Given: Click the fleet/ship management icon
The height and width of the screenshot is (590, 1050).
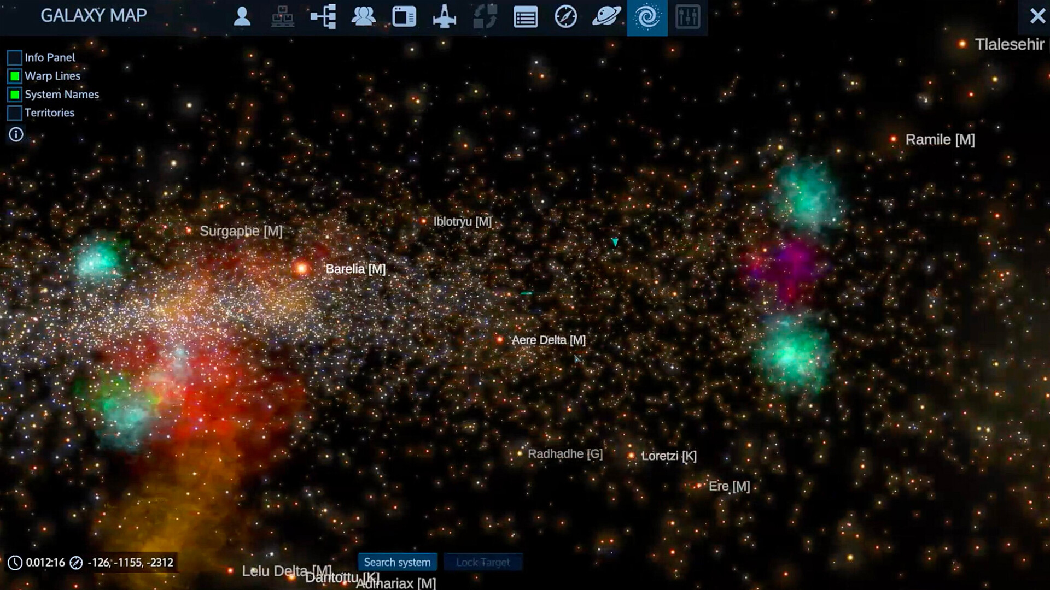Looking at the screenshot, I should point(444,16).
